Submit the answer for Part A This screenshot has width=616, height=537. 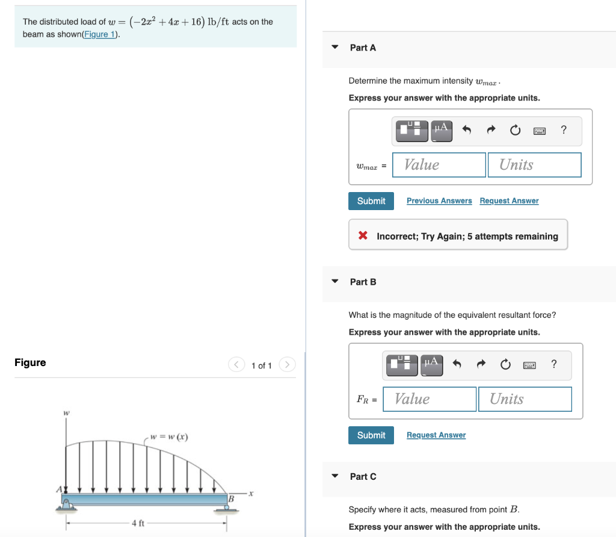[371, 200]
